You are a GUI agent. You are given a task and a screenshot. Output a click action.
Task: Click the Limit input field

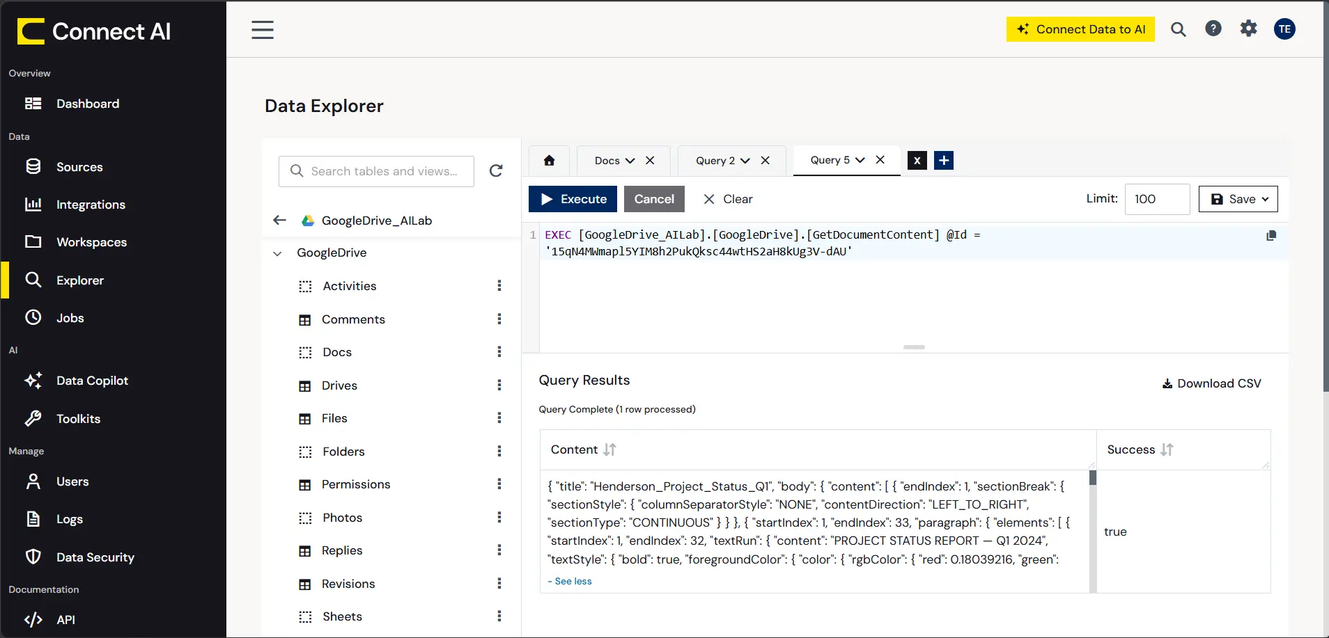(1157, 199)
